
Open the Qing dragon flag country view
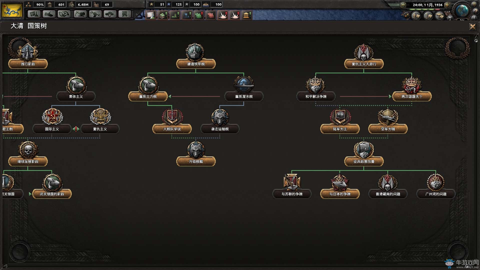point(12,10)
